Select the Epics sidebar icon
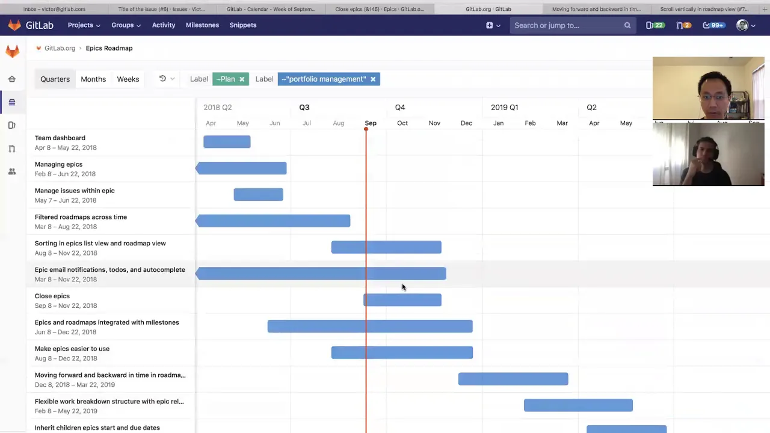 (x=11, y=102)
